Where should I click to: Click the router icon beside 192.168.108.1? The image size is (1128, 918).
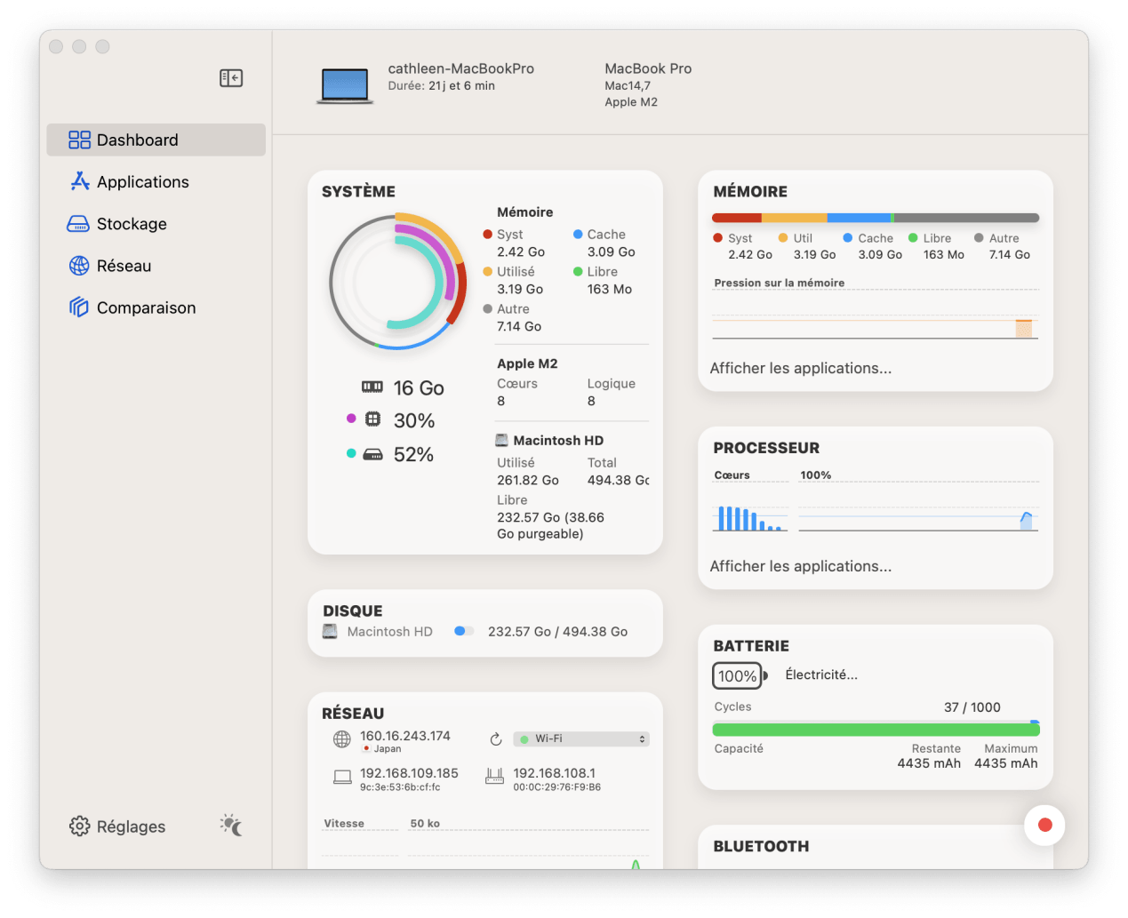pos(495,777)
